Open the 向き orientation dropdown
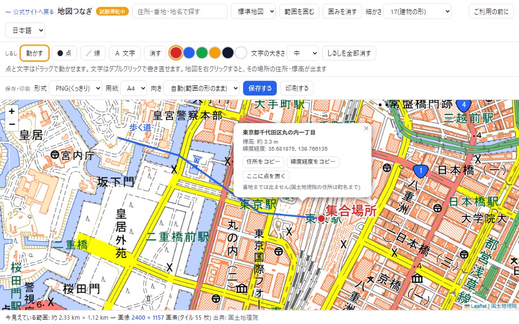Viewport: 519px width, 324px height. coord(201,88)
